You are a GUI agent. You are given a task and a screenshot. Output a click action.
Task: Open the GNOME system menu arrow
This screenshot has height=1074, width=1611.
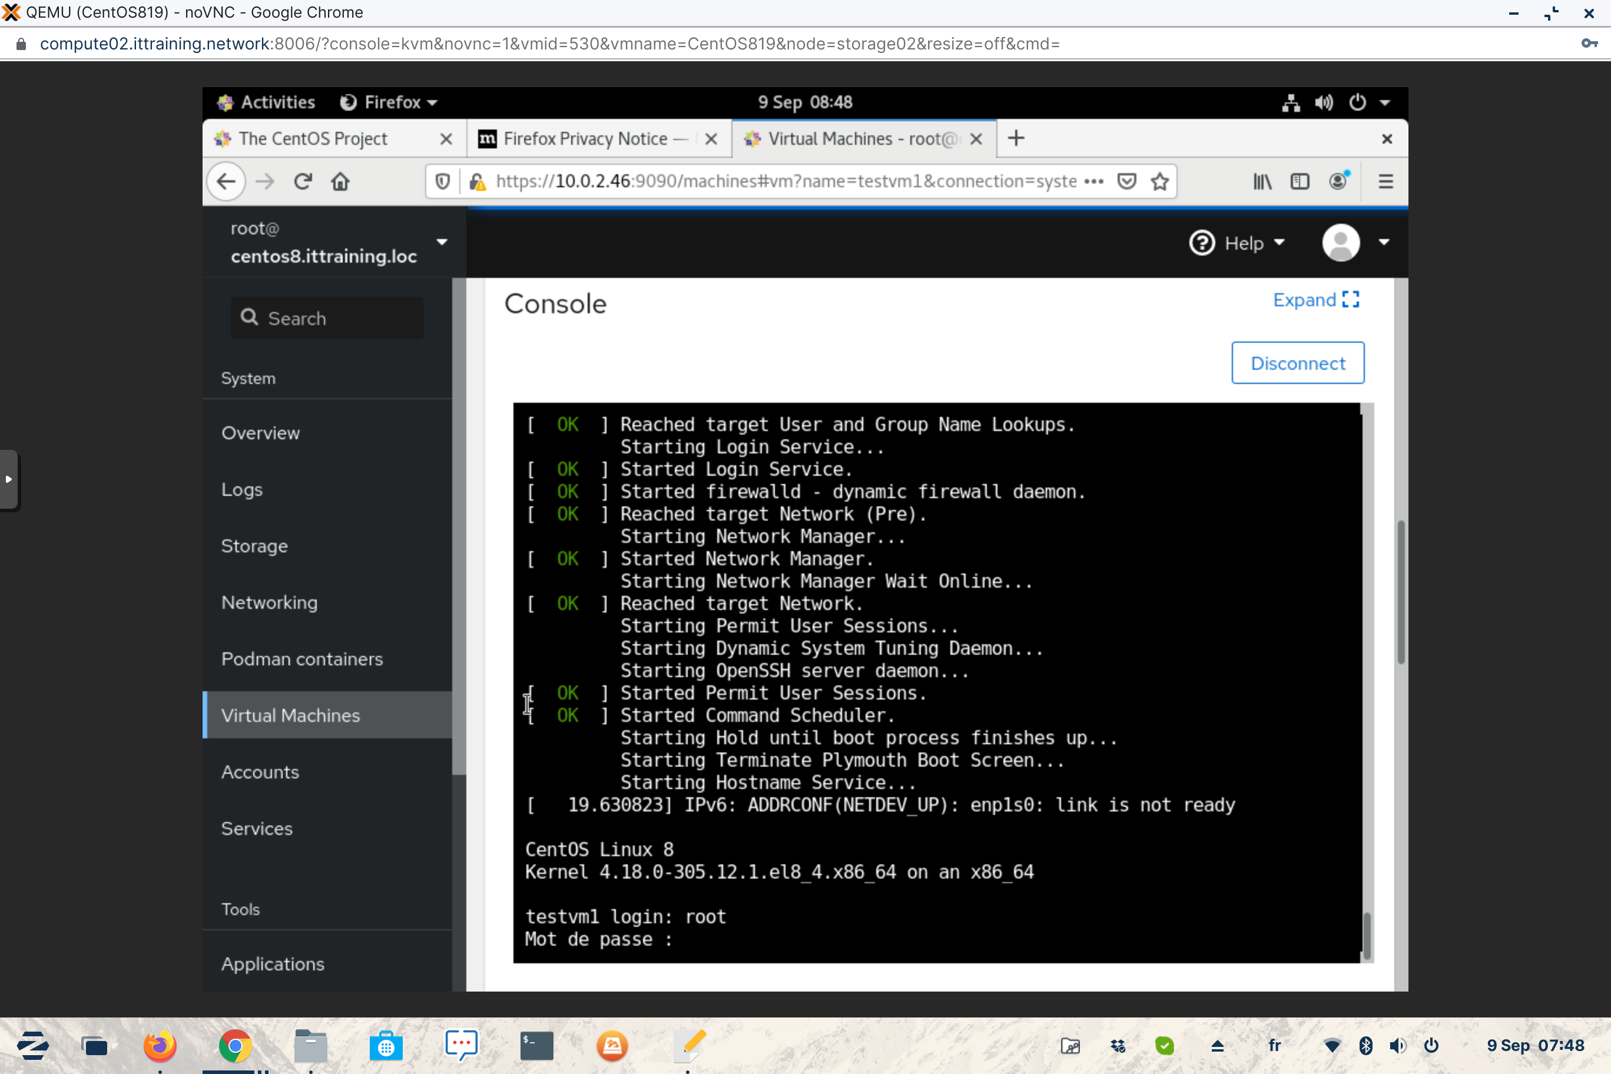[1384, 102]
